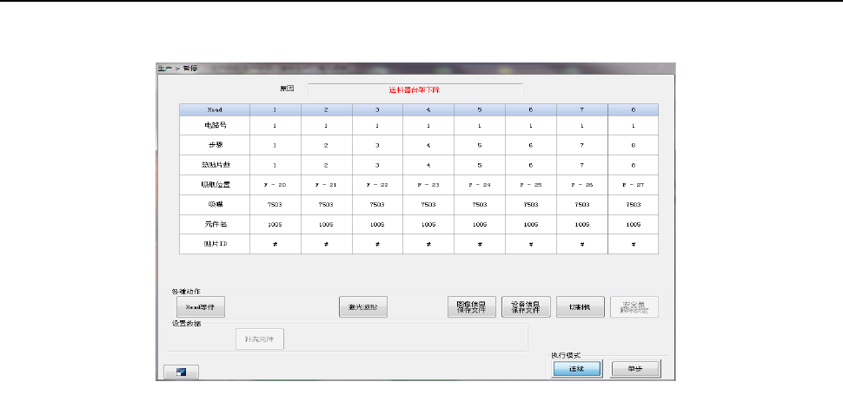Click 步骤 value 3 under head 3
This screenshot has width=843, height=395.
(377, 145)
